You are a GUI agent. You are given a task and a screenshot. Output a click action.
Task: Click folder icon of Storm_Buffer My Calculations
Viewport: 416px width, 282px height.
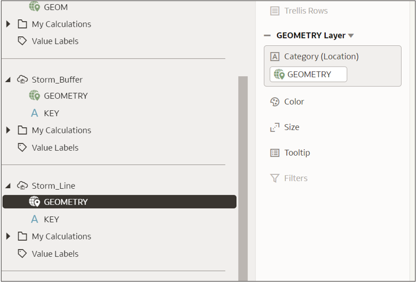point(22,130)
